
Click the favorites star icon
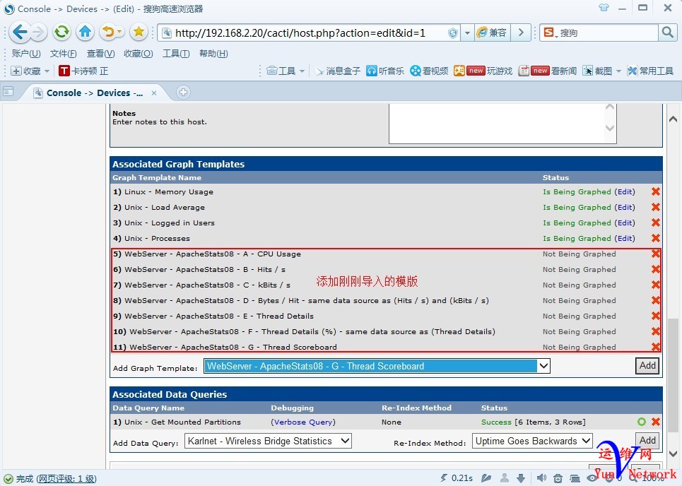[139, 32]
